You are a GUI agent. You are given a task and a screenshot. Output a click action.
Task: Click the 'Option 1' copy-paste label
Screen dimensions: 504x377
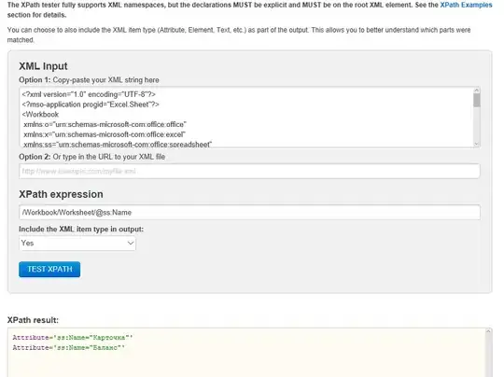89,80
